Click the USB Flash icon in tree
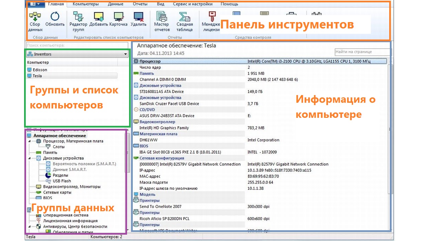Screen dimensions: 428x241 [48, 181]
